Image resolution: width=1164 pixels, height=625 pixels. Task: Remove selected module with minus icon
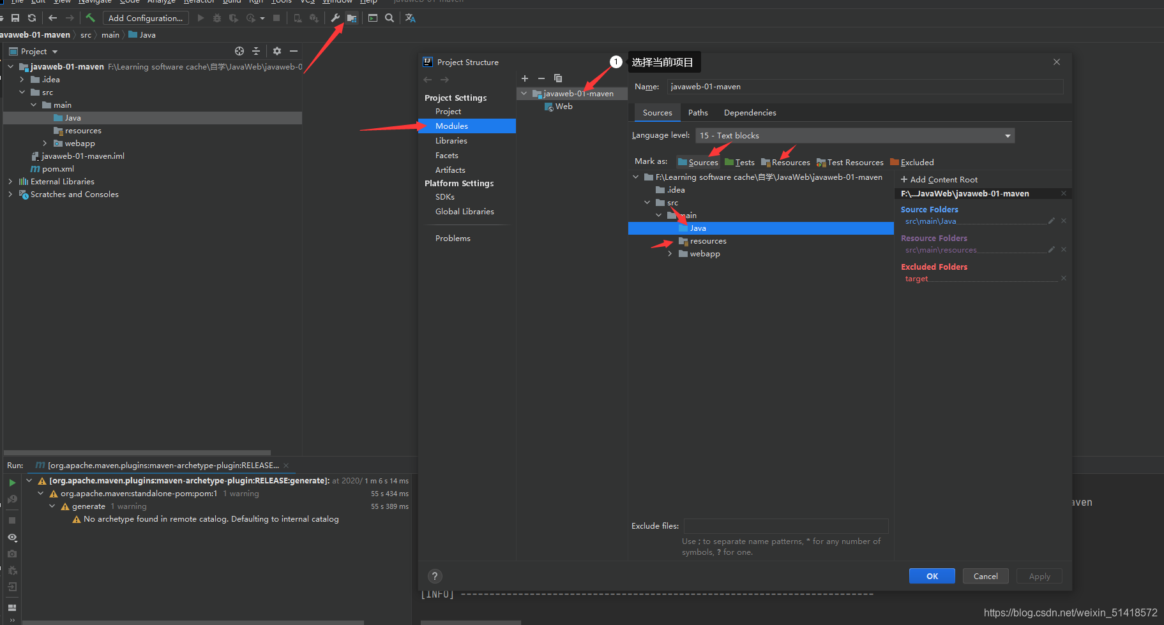(541, 78)
